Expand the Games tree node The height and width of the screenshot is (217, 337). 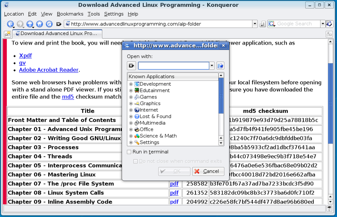point(131,97)
